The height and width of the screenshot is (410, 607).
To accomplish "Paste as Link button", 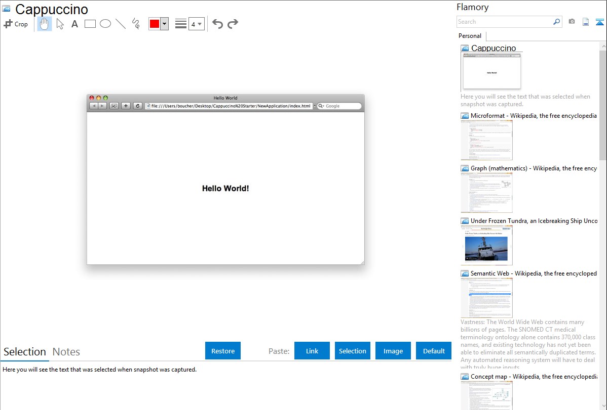I will coord(312,351).
